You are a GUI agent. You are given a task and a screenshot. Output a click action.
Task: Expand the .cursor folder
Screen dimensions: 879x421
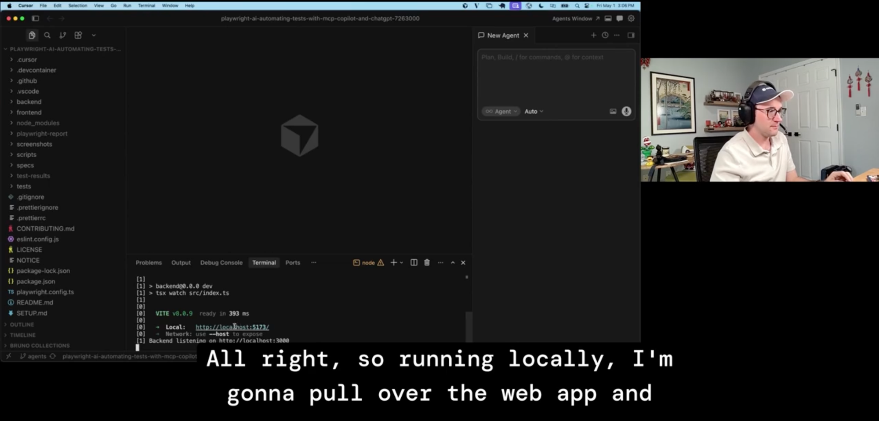63,59
